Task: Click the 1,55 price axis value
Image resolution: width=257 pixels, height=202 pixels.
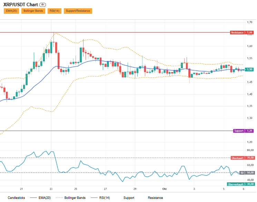Action: 250,58
